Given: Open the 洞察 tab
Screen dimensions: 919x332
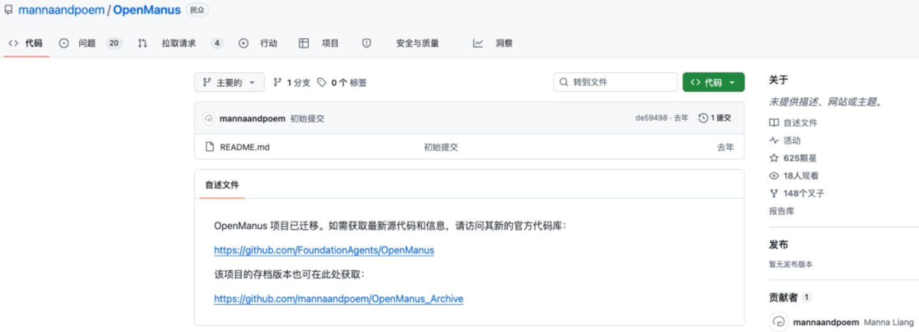Looking at the screenshot, I should (504, 43).
